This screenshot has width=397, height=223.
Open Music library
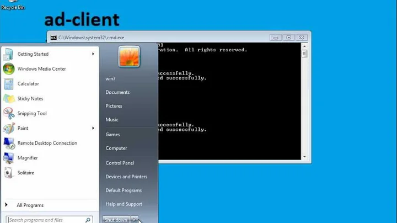pos(111,120)
